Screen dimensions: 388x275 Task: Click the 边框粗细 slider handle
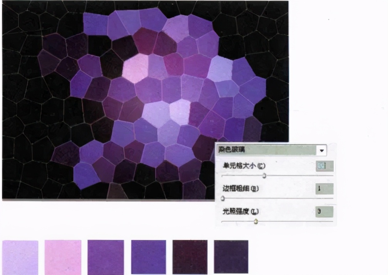pos(222,199)
